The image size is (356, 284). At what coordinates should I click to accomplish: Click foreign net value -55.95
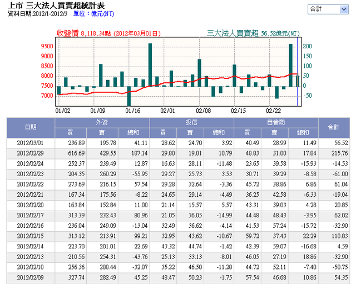coord(140,174)
